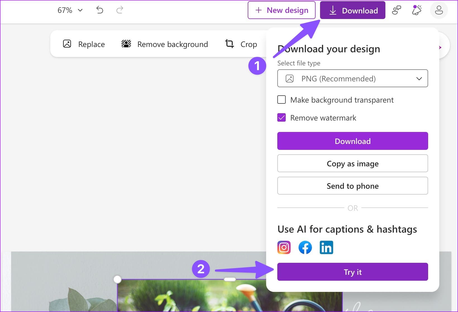This screenshot has width=458, height=312.
Task: Click the round rotate handle on selected image
Action: pyautogui.click(x=117, y=279)
